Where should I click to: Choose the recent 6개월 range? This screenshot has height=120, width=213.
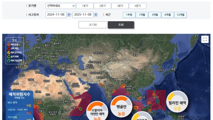pyautogui.click(x=168, y=15)
